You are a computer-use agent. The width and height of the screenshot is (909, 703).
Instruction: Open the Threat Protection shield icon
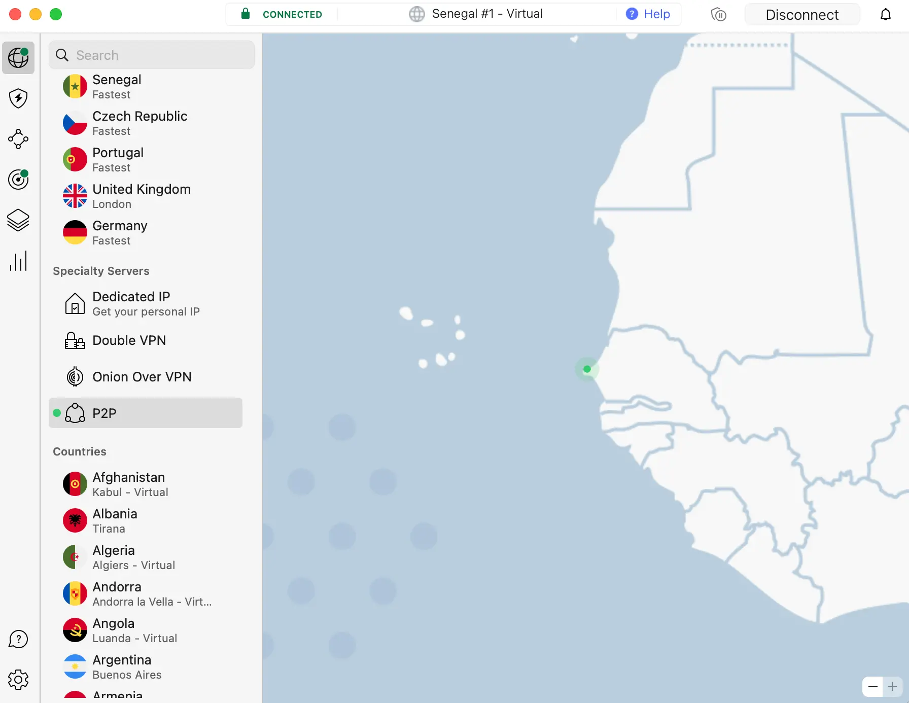click(x=18, y=98)
